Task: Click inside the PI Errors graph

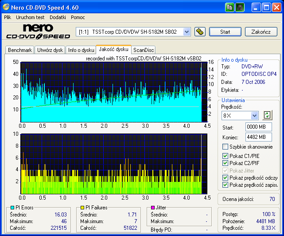Action: (x=114, y=92)
